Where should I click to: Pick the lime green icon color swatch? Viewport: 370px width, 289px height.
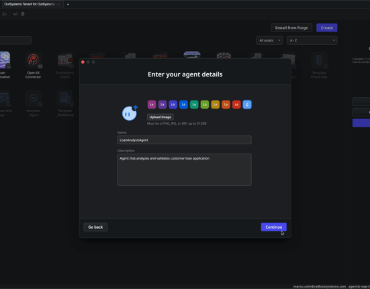[205, 105]
